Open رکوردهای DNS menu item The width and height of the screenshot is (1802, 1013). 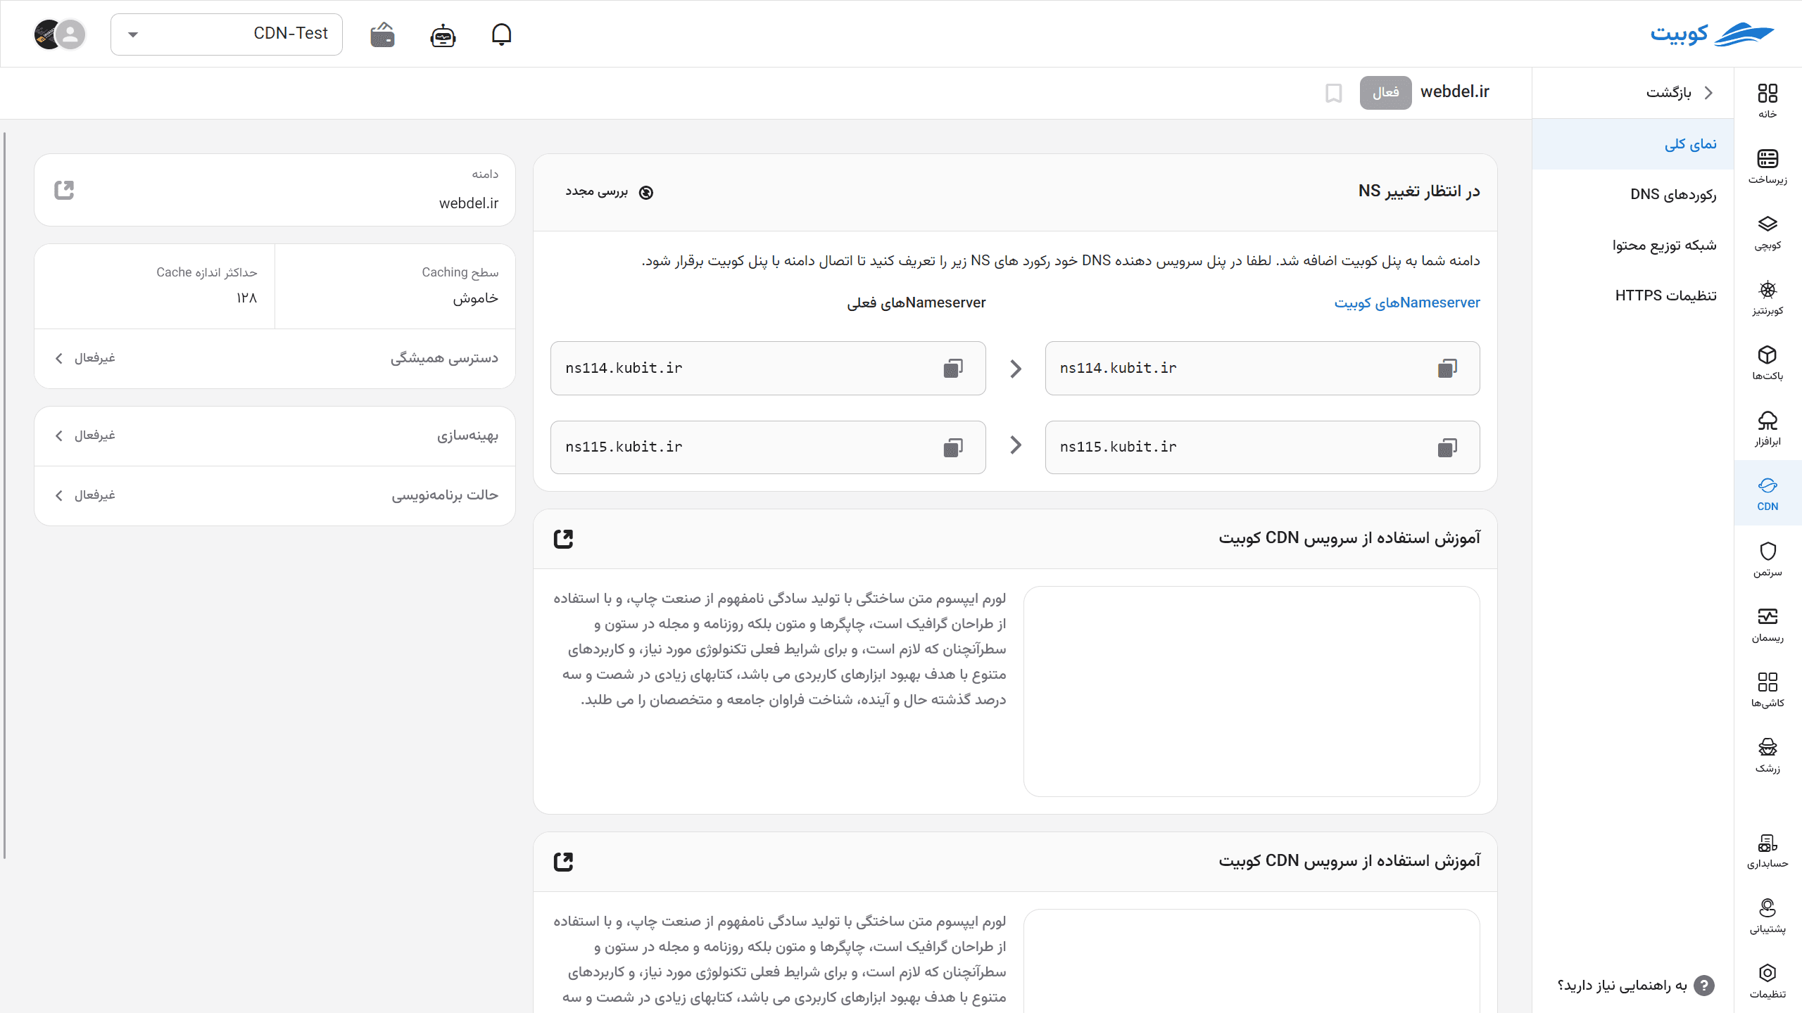1633,195
